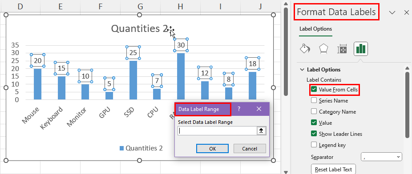Select column header G
The height and width of the screenshot is (174, 412).
click(x=140, y=6)
